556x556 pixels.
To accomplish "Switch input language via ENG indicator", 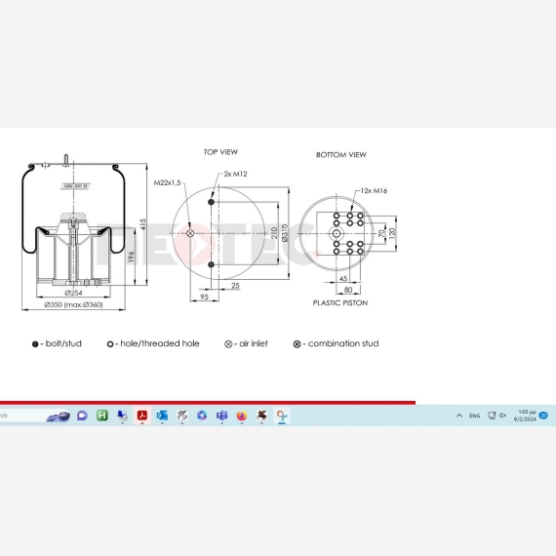I will tap(474, 416).
